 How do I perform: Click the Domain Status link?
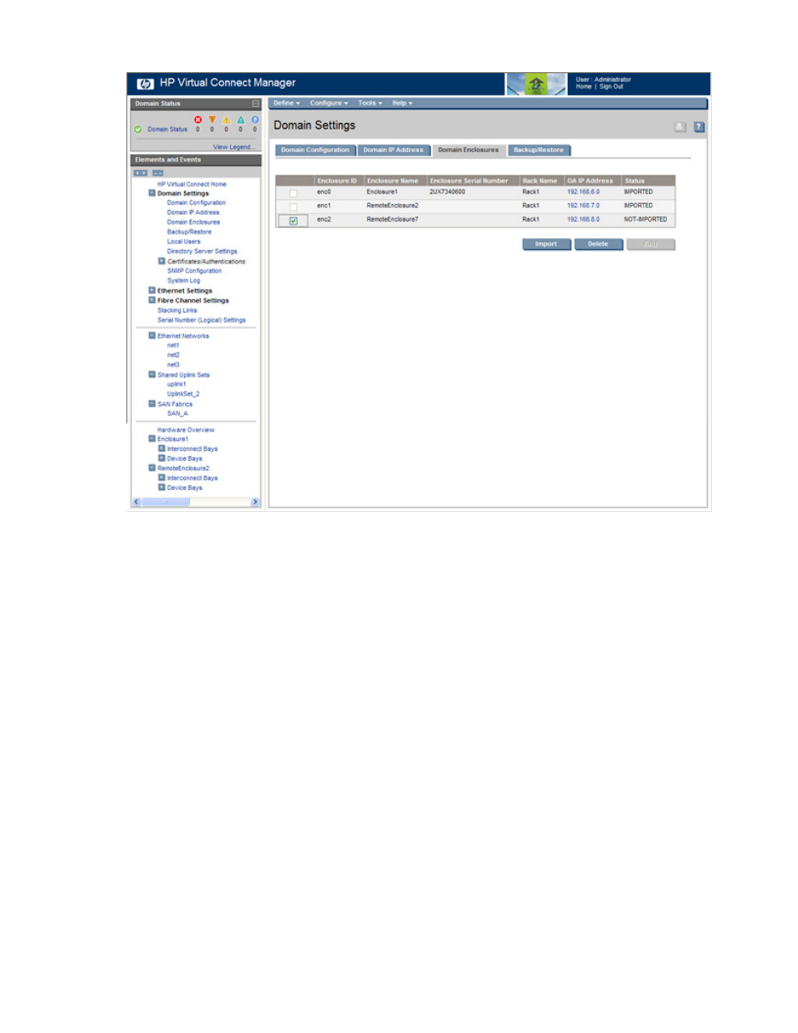[167, 130]
